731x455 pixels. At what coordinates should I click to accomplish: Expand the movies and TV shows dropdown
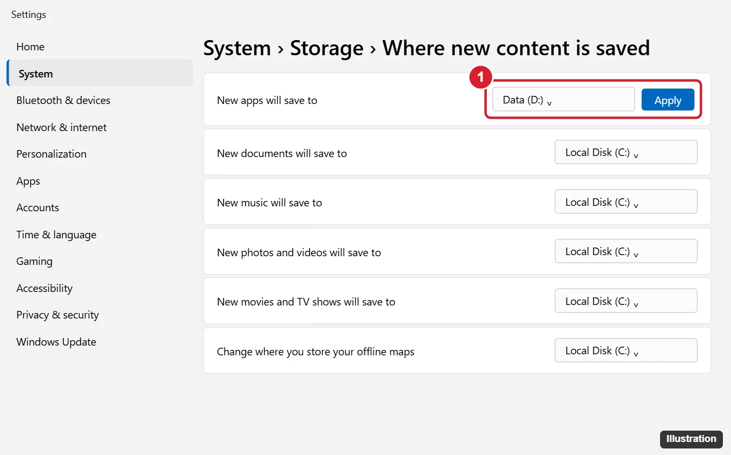pos(626,301)
